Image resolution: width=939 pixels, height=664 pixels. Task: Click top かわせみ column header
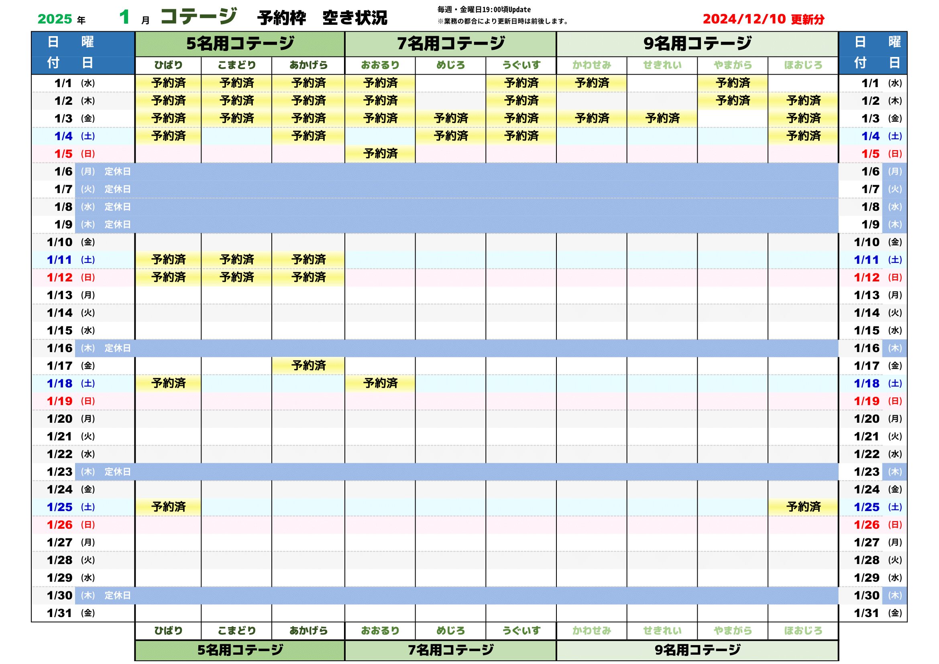coord(592,65)
